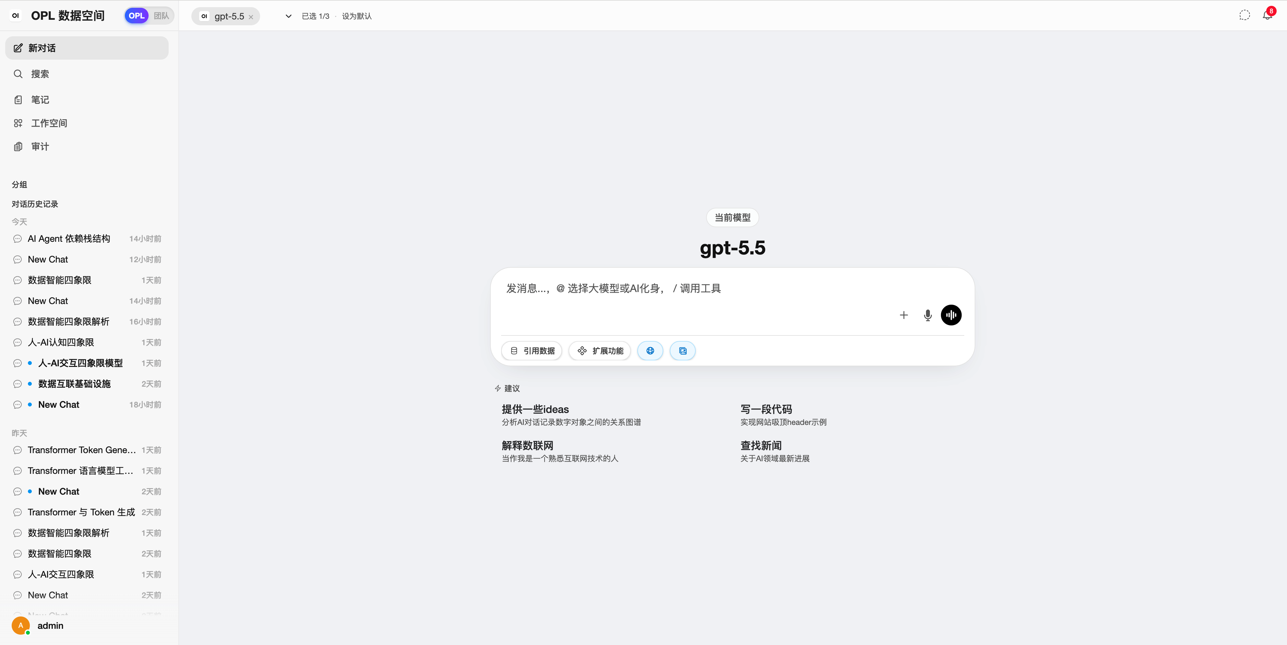Viewport: 1287px width, 645px height.
Task: Toggle the web search globe icon
Action: pos(650,351)
